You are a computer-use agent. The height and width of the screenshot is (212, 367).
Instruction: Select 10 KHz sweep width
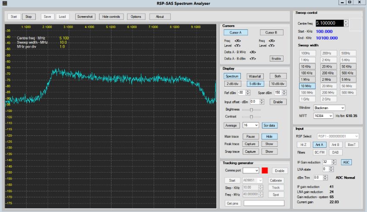pyautogui.click(x=307, y=66)
